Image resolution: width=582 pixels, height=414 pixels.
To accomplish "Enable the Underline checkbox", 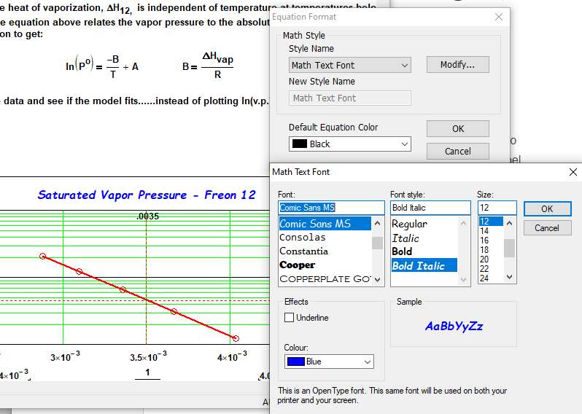I will [x=290, y=318].
